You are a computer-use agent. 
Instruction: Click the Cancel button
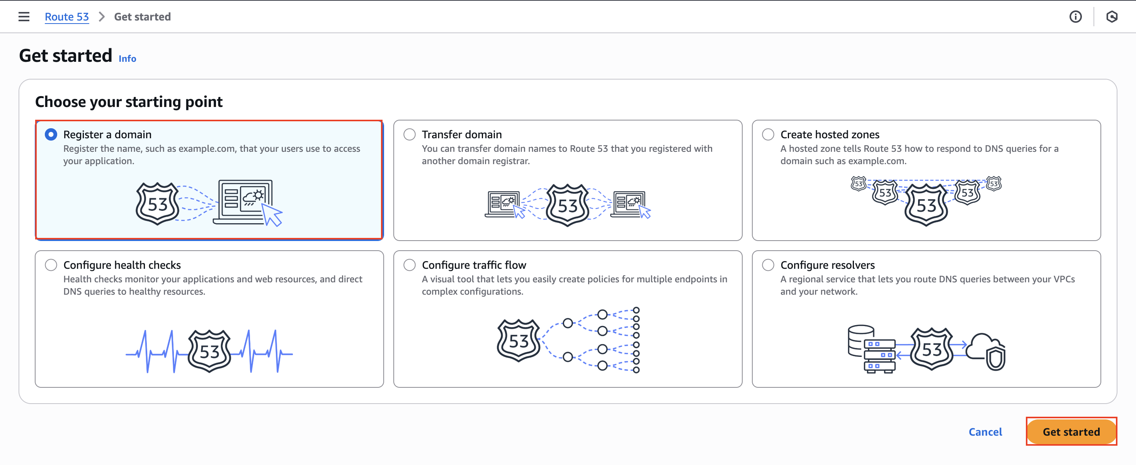(985, 431)
